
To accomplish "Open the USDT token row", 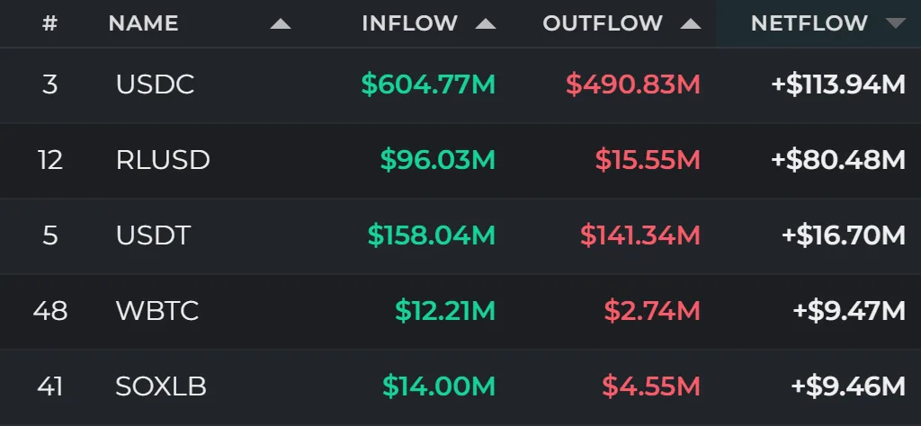I will click(460, 235).
